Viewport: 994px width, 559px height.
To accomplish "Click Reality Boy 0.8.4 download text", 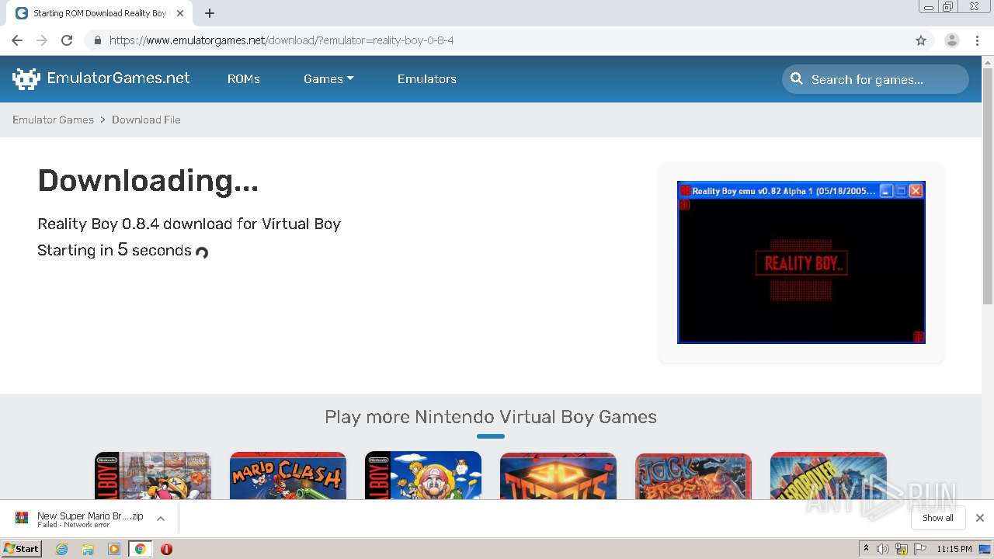I will pos(189,224).
